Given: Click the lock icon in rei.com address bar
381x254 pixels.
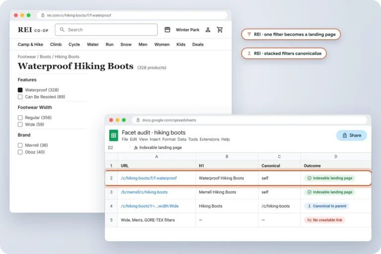Looking at the screenshot, I should 43,15.
